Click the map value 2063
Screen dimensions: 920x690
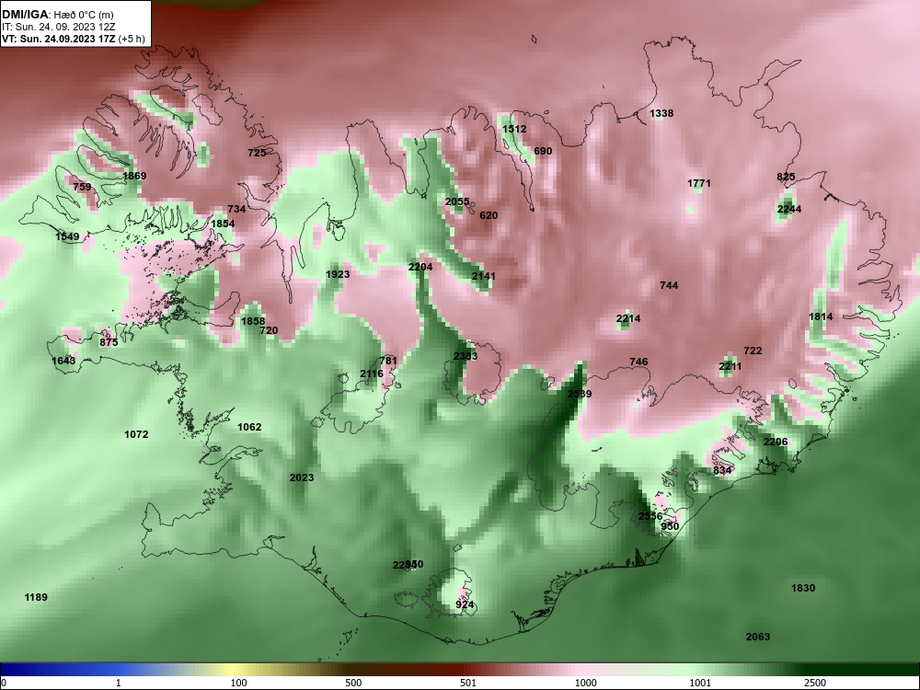758,637
